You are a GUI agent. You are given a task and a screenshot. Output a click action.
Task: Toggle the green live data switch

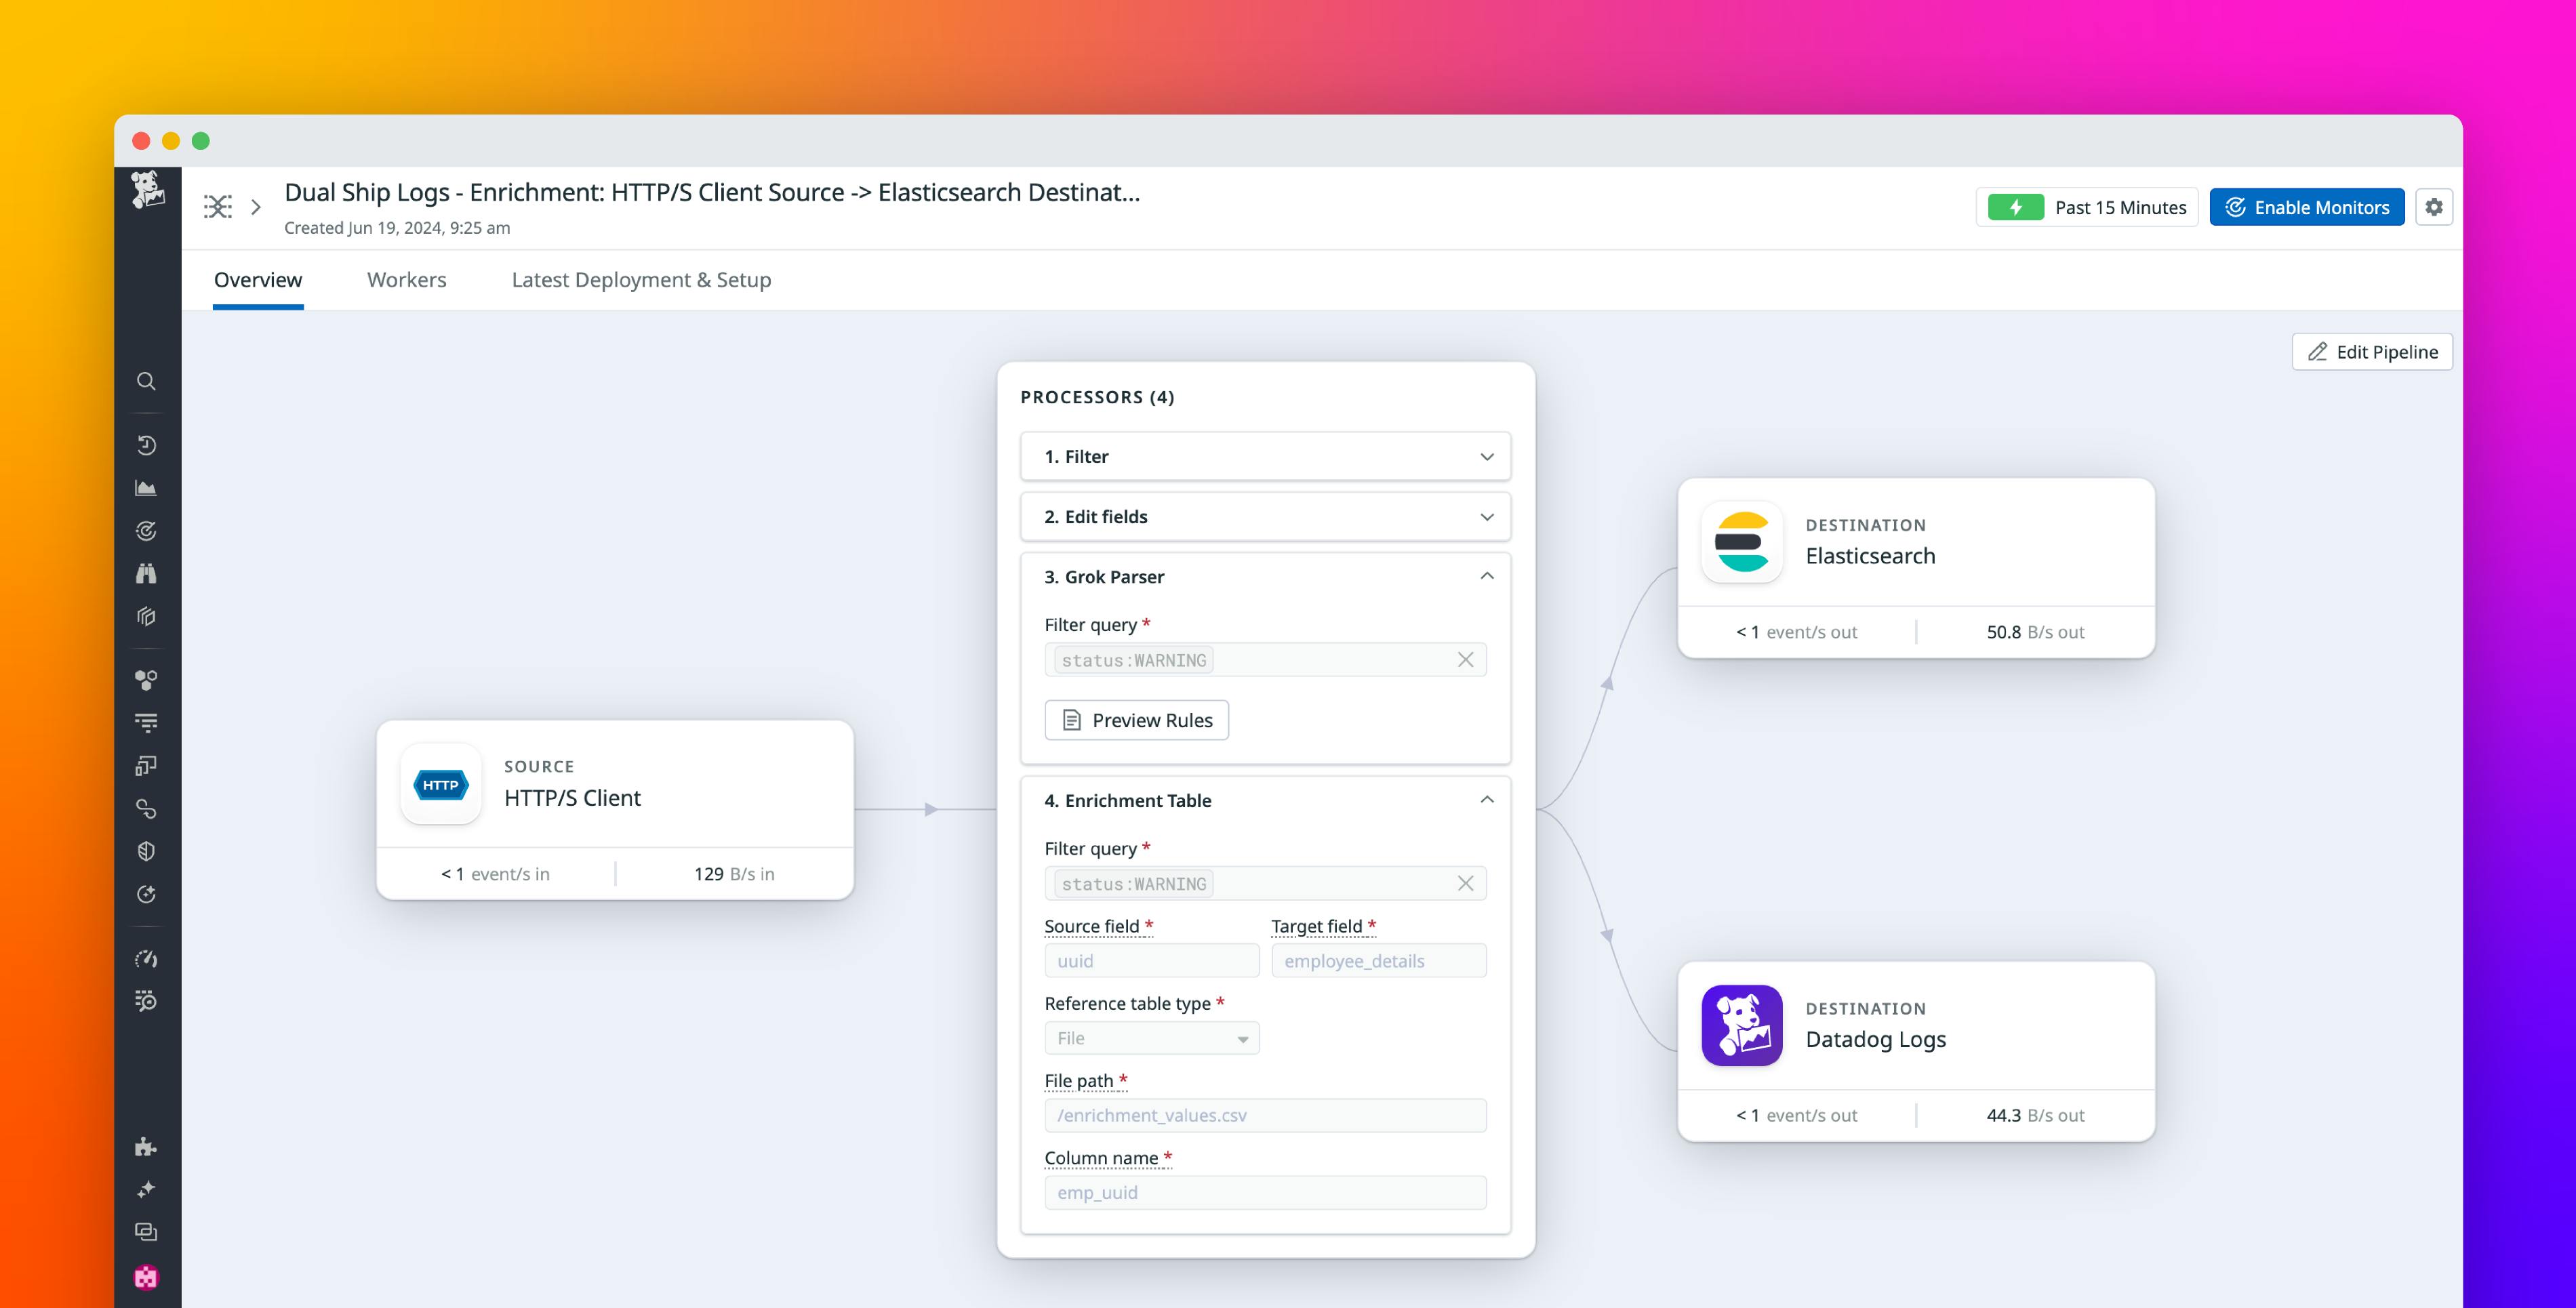point(2017,207)
